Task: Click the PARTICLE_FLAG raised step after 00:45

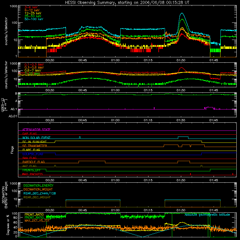Action: [x=92, y=161]
